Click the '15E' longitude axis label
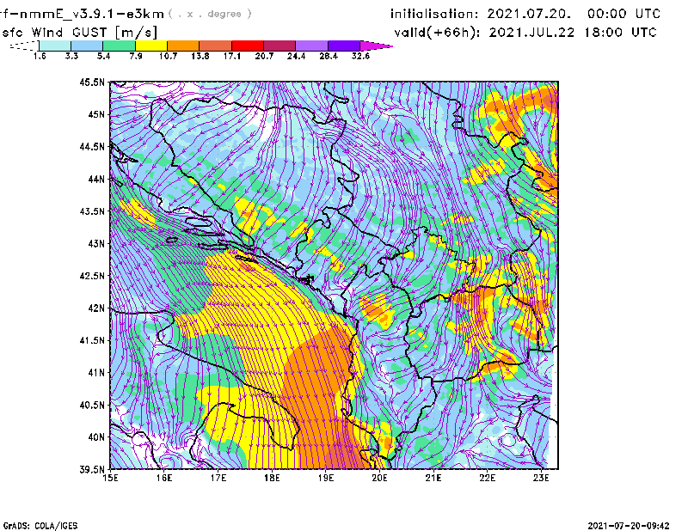This screenshot has width=688, height=531. click(x=110, y=478)
